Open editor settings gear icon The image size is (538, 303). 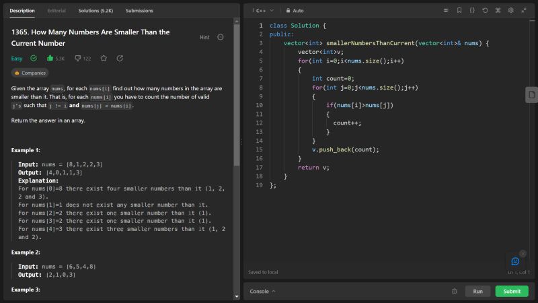tap(510, 11)
